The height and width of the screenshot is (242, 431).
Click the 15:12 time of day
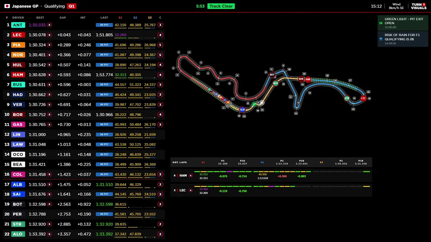pos(376,6)
